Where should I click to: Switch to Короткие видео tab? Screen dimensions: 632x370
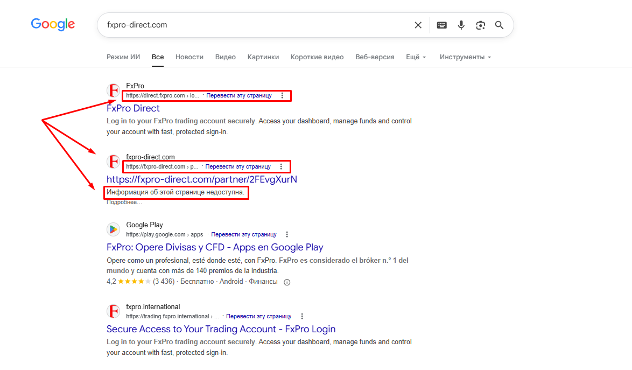317,57
